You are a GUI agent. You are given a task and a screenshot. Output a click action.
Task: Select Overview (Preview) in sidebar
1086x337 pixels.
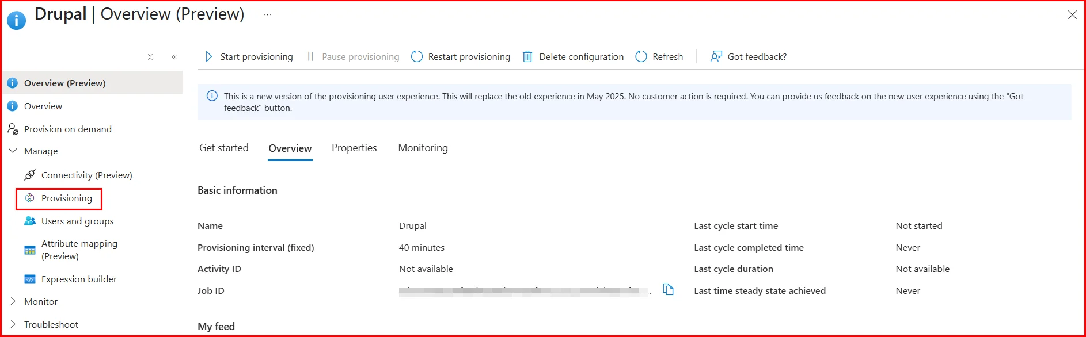93,83
